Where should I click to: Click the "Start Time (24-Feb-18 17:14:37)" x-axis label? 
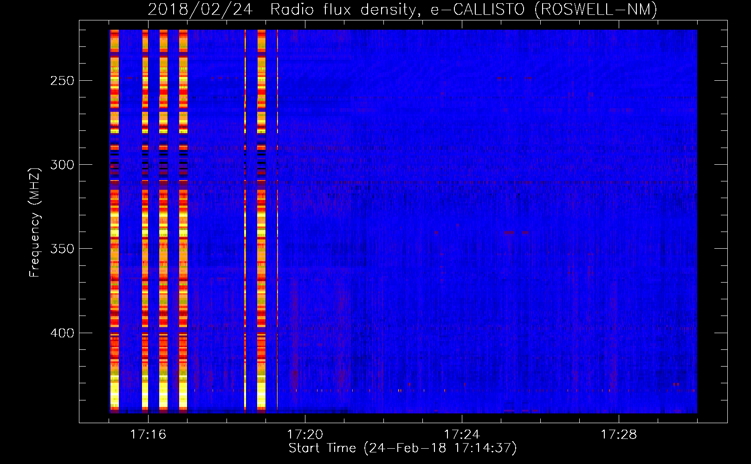pyautogui.click(x=402, y=448)
